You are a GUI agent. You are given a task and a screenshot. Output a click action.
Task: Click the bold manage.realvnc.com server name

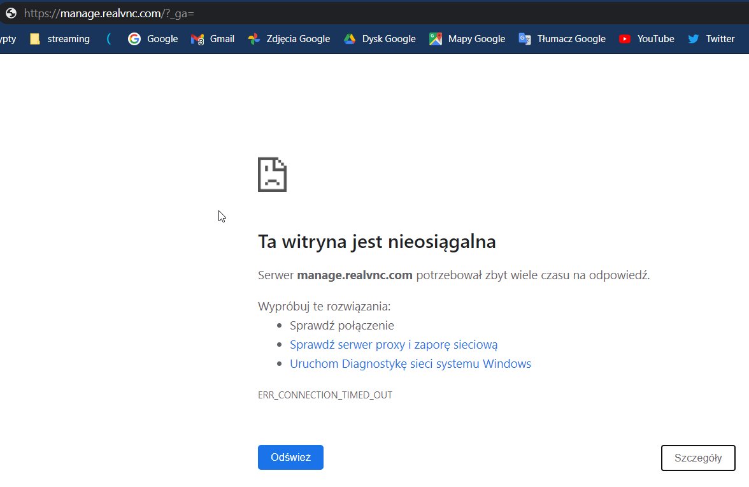354,275
